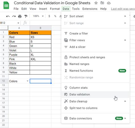The image size is (135, 128).
Task: Print the spreadsheet
Action: coord(20,16)
